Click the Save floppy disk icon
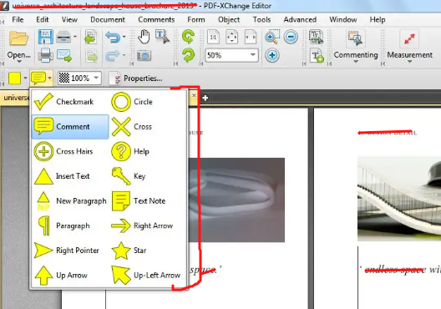441x309 pixels. (46, 37)
